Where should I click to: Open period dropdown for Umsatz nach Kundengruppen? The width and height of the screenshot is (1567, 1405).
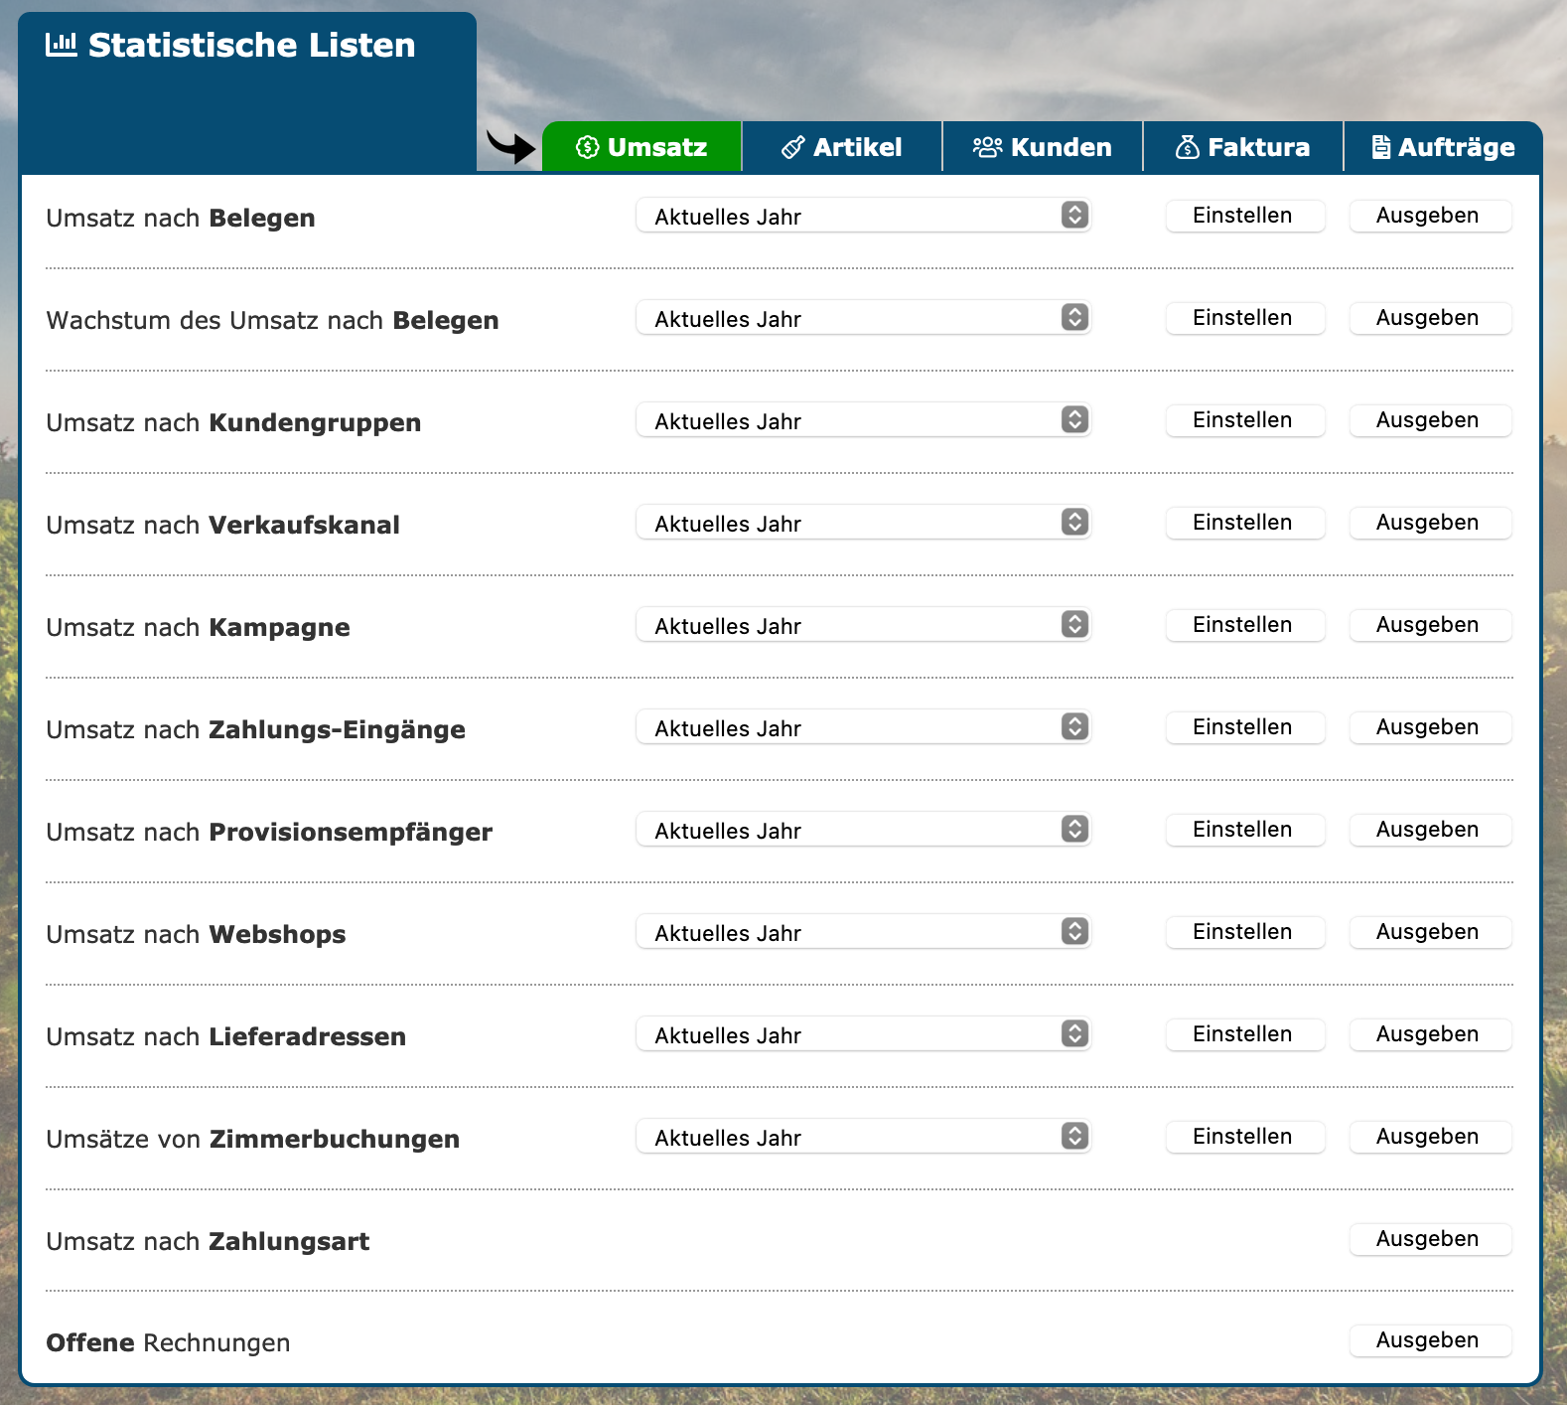pyautogui.click(x=863, y=420)
